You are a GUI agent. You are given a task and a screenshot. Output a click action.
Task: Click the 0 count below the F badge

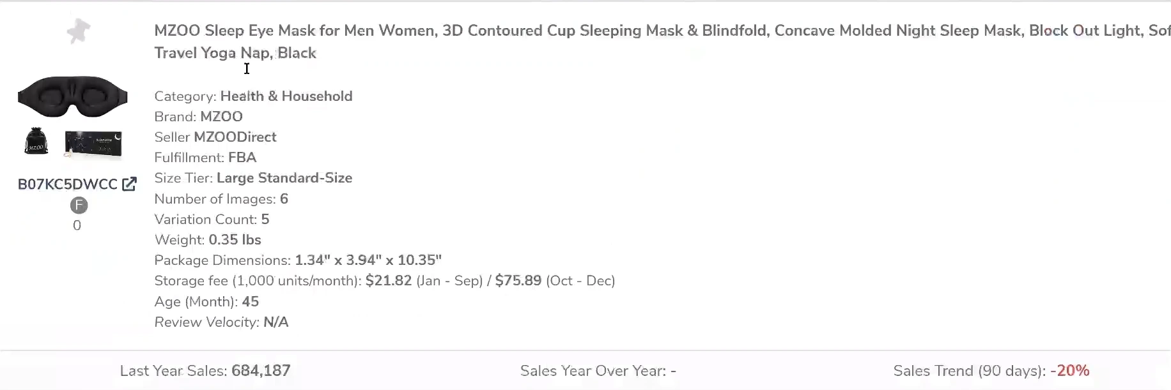[x=77, y=225]
